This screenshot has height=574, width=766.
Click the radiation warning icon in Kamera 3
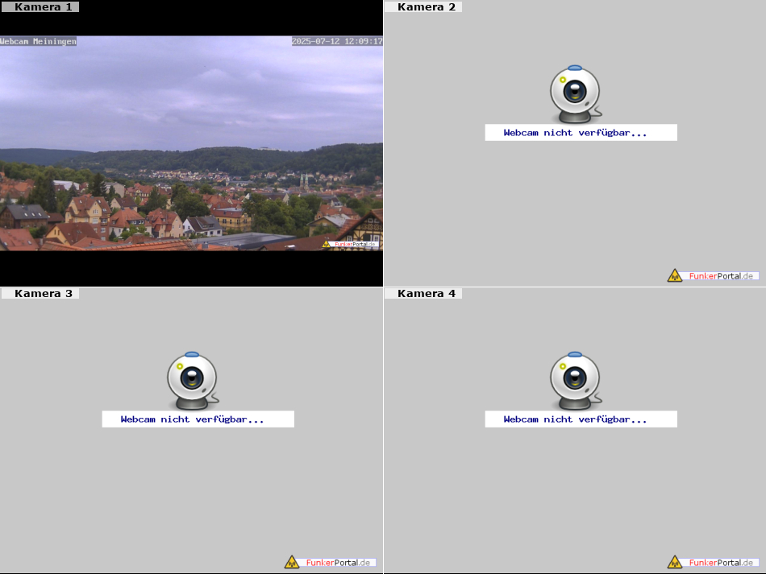click(x=292, y=562)
